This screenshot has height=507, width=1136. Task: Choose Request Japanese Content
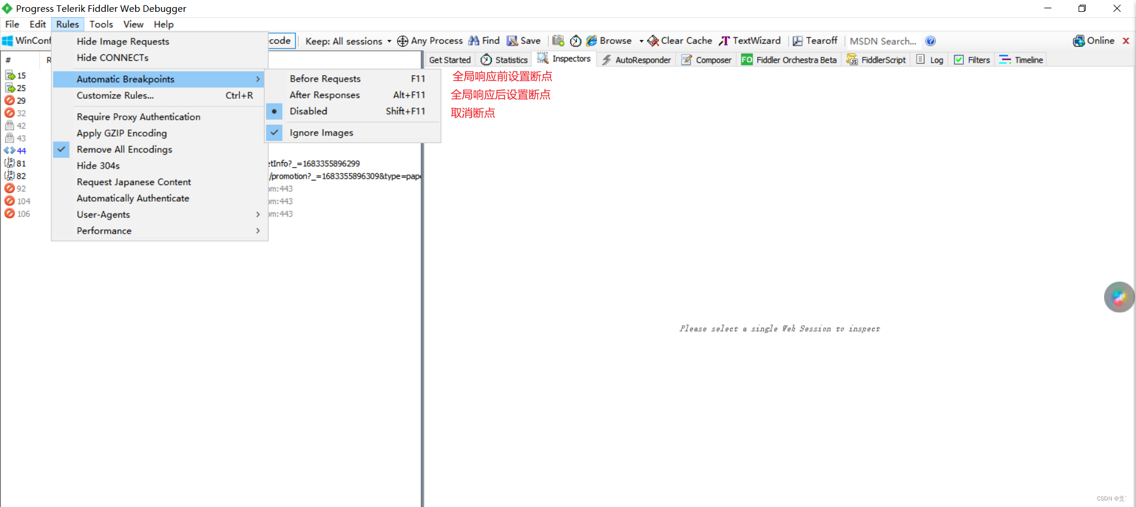160,182
